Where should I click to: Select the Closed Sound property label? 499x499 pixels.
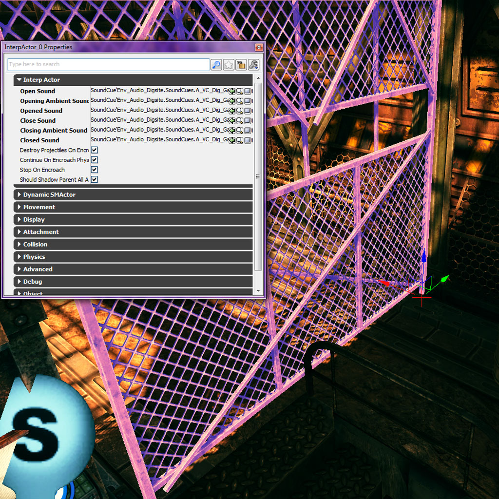(40, 140)
